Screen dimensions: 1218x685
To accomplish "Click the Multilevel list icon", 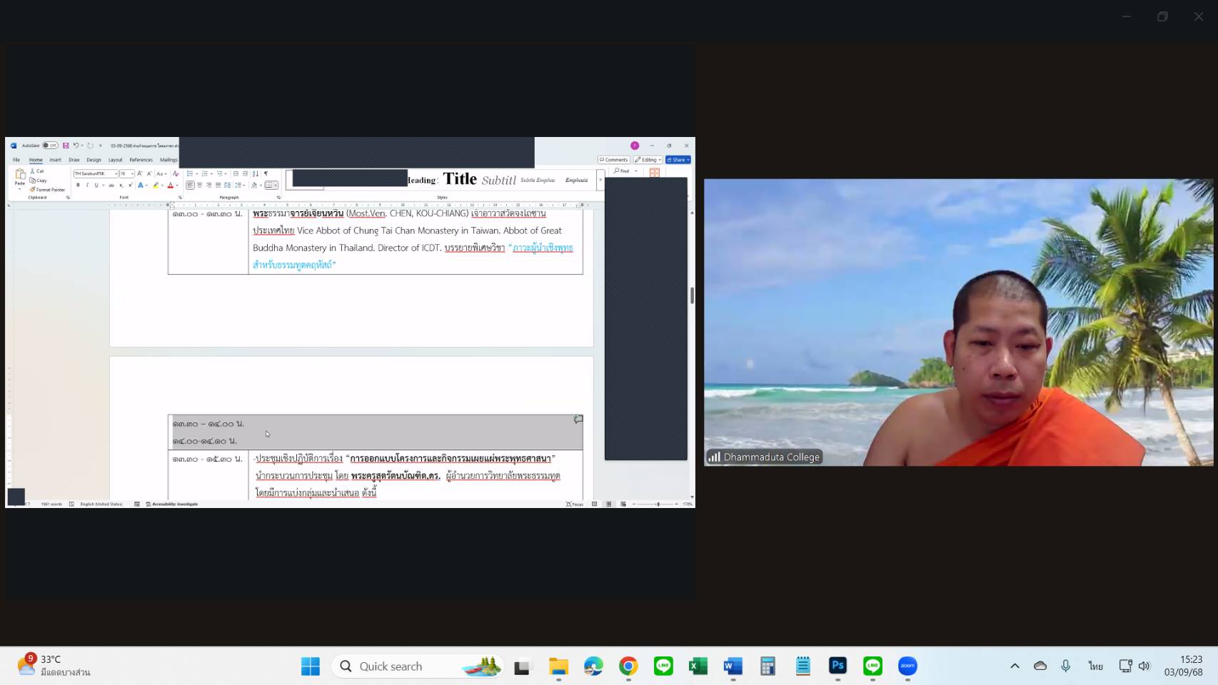I will point(220,173).
